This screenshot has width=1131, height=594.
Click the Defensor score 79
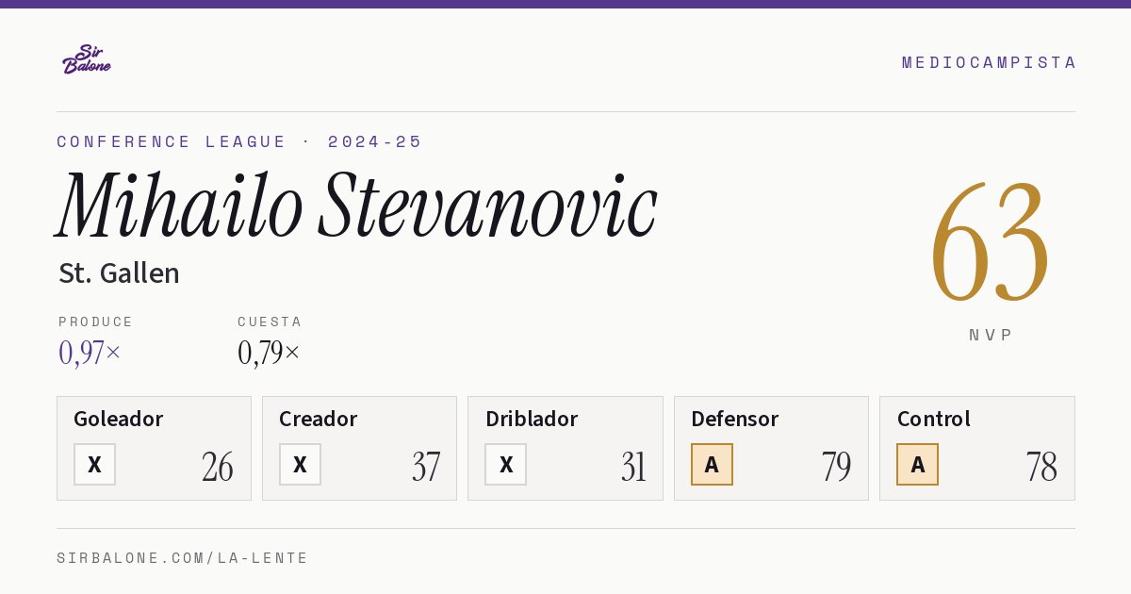837,467
